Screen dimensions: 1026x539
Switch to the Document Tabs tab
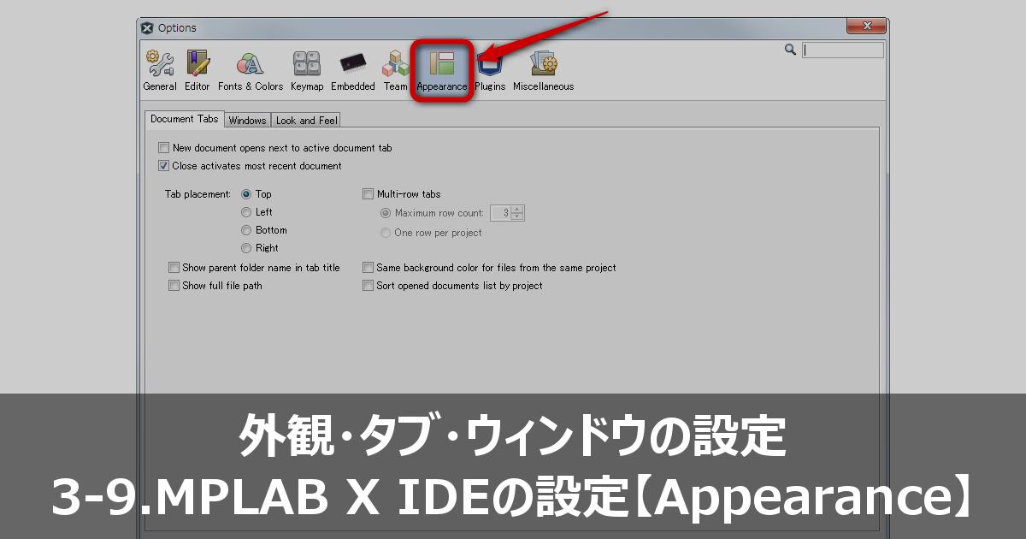[184, 119]
